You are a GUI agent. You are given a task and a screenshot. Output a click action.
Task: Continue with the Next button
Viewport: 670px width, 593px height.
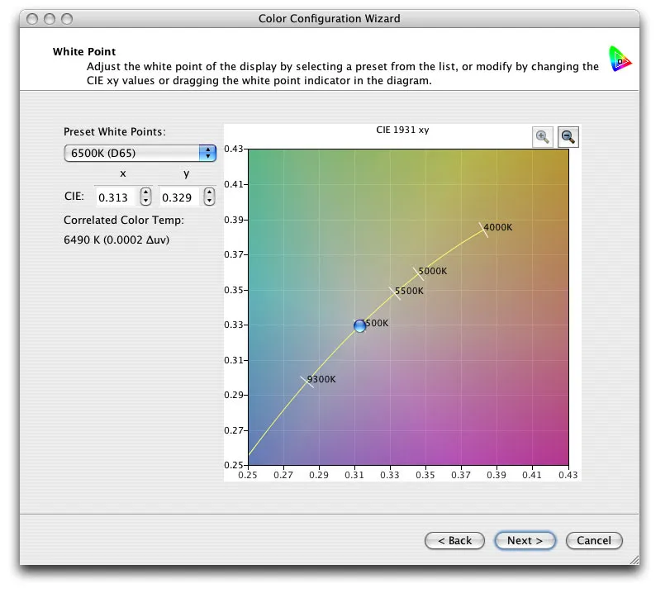(525, 540)
